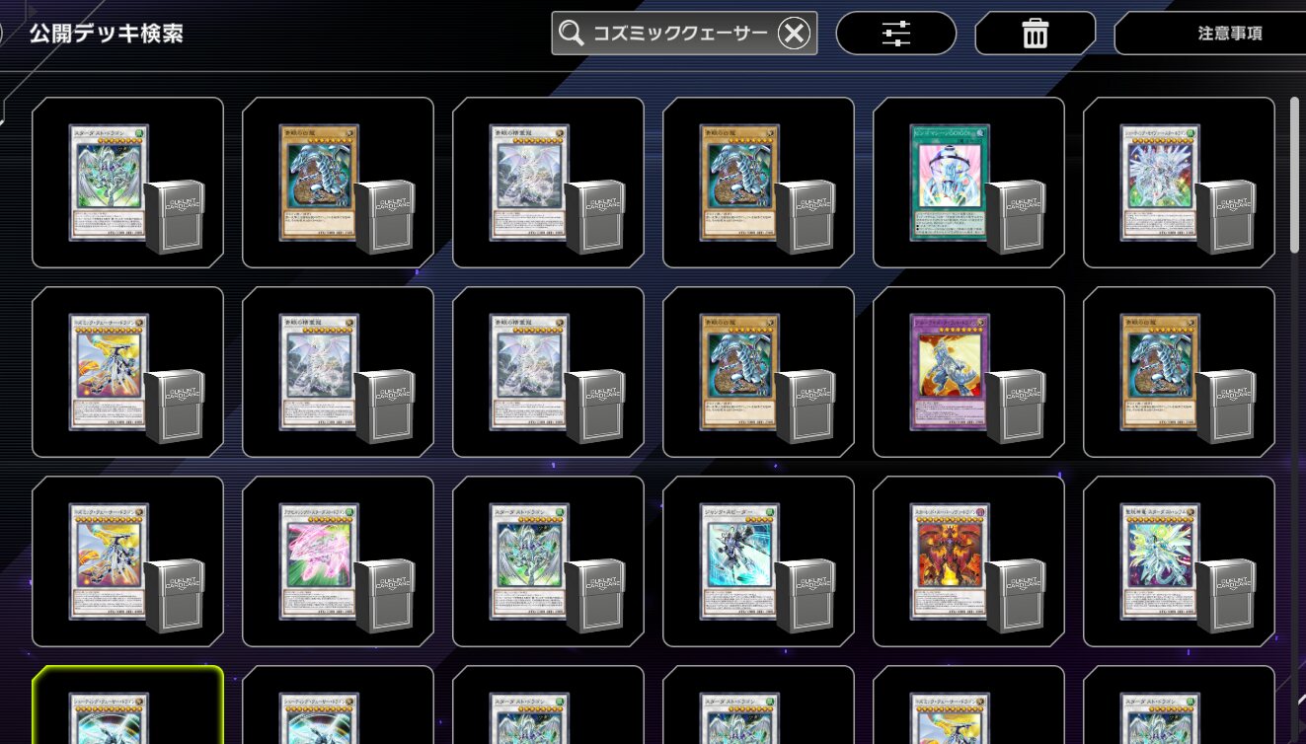The width and height of the screenshot is (1306, 744).
Task: Open the filter settings sliders icon
Action: 896,34
